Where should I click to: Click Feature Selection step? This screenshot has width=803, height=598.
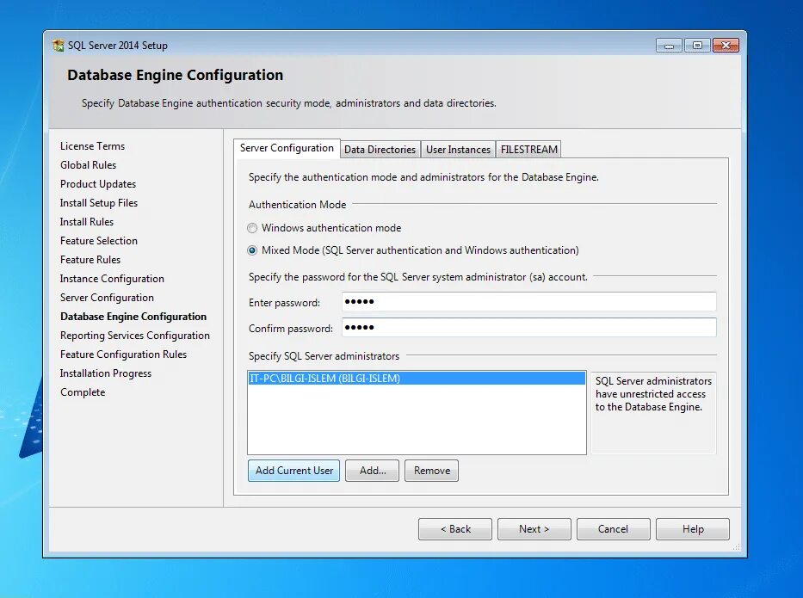click(x=99, y=241)
